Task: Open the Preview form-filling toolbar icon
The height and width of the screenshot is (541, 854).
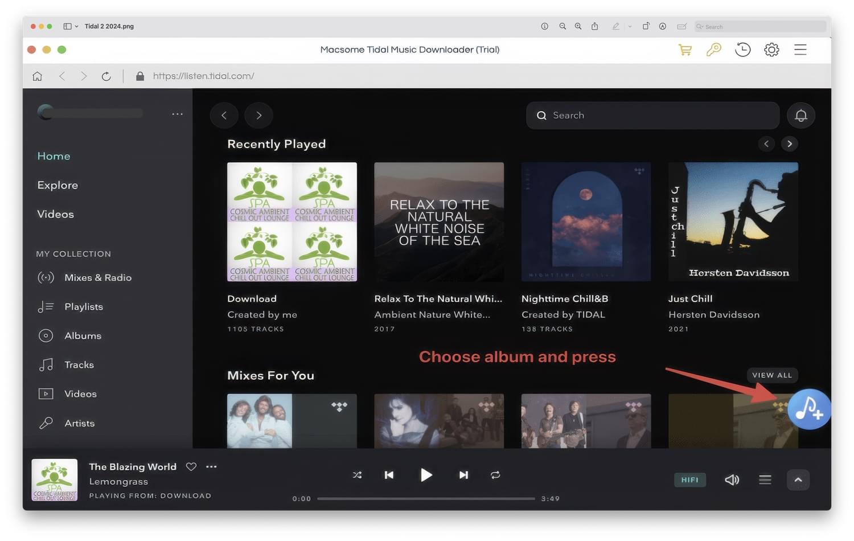Action: (681, 26)
